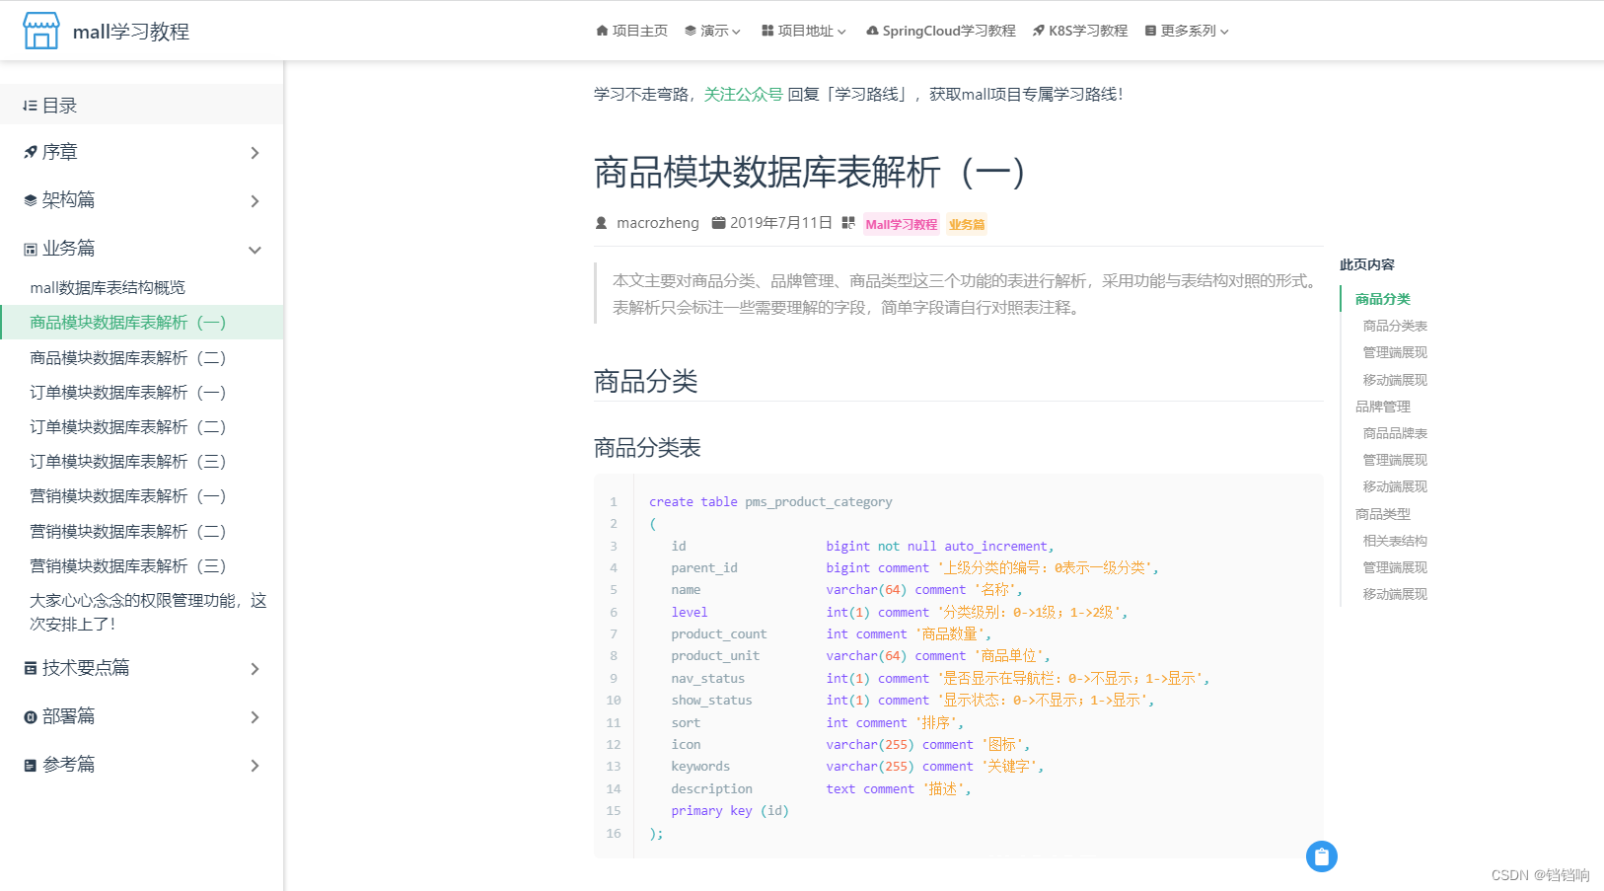1604x891 pixels.
Task: Expand the 部署篇 section chevron
Action: (255, 717)
